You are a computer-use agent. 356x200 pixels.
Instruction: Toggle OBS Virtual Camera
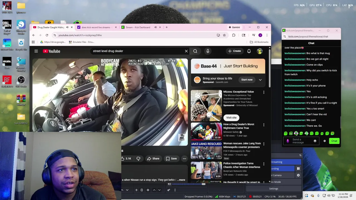283,175
